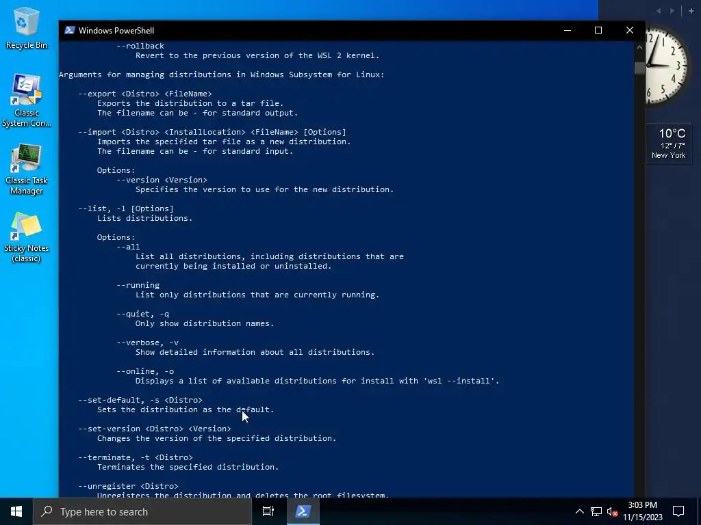This screenshot has height=525, width=701.
Task: Open the Windows Start menu
Action: click(16, 511)
